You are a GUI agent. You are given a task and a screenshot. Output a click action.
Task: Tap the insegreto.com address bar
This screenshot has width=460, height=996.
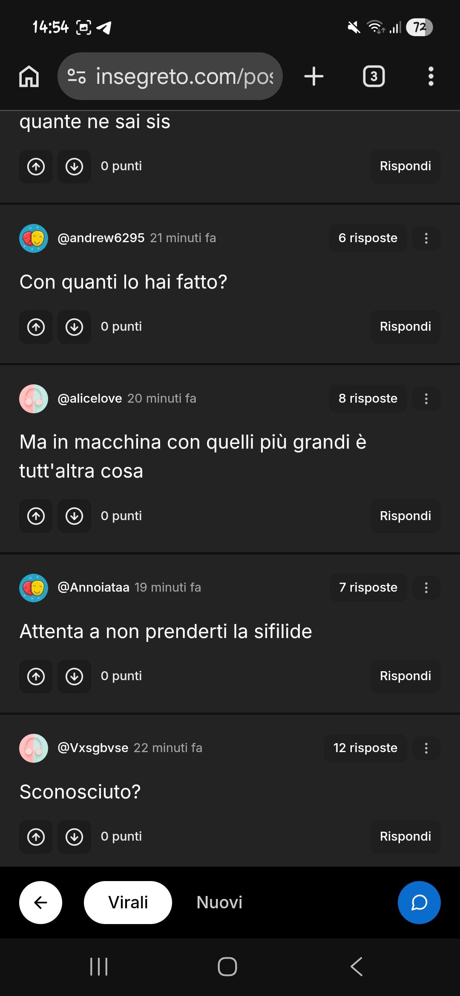point(170,77)
